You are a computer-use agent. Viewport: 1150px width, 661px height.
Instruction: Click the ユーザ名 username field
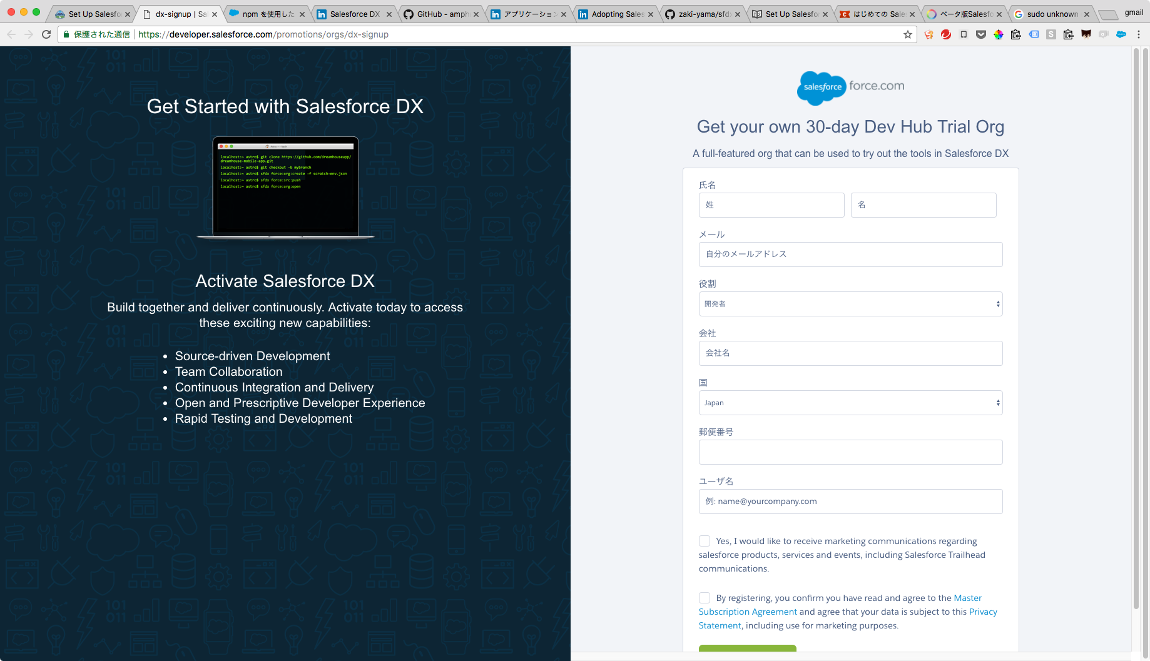pyautogui.click(x=850, y=502)
